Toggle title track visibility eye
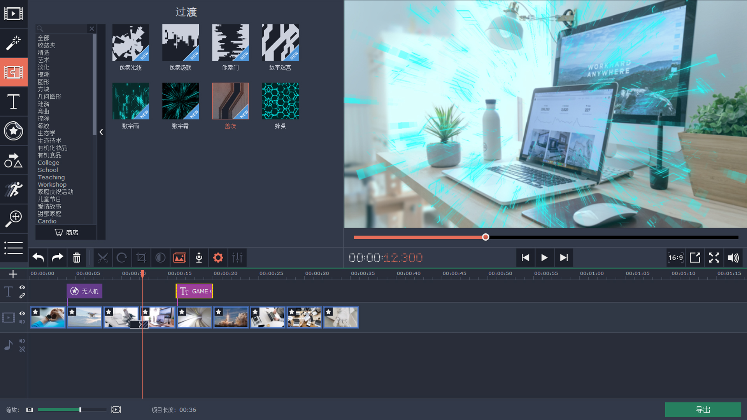The image size is (747, 420). tap(22, 287)
